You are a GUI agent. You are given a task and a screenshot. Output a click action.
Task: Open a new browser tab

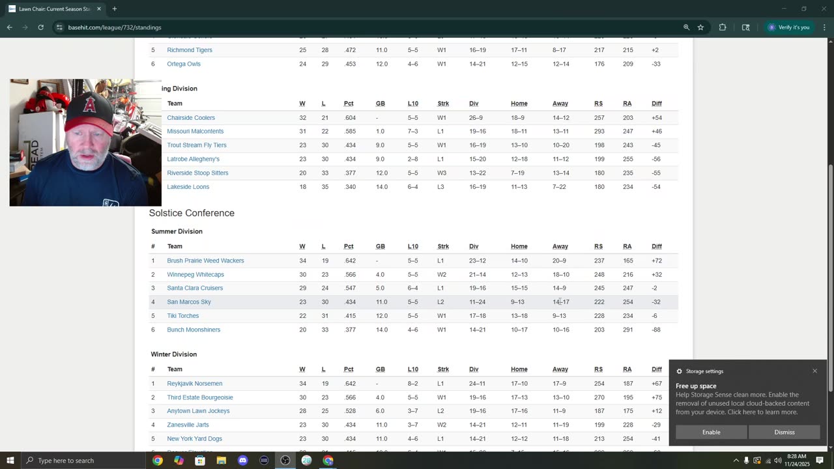click(115, 9)
